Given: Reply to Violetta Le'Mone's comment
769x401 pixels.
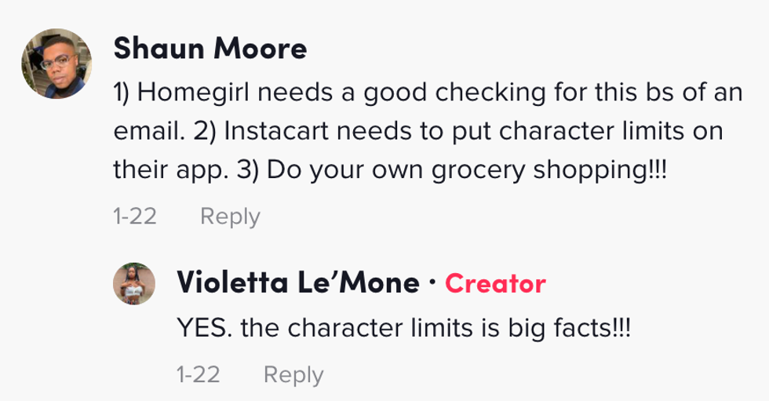Looking at the screenshot, I should point(293,374).
